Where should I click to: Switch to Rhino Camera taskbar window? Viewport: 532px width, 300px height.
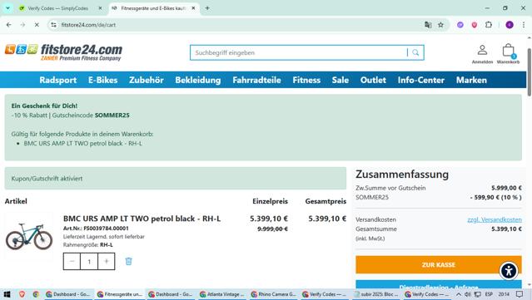pyautogui.click(x=273, y=294)
